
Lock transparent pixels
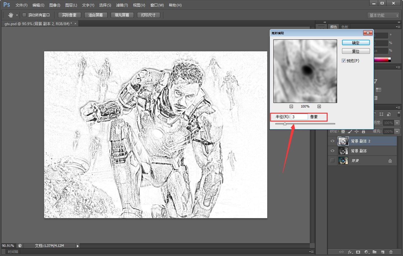[343, 131]
